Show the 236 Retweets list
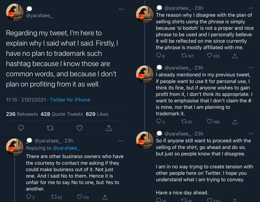Image resolution: width=260 pixels, height=202 pixels. 22,114
